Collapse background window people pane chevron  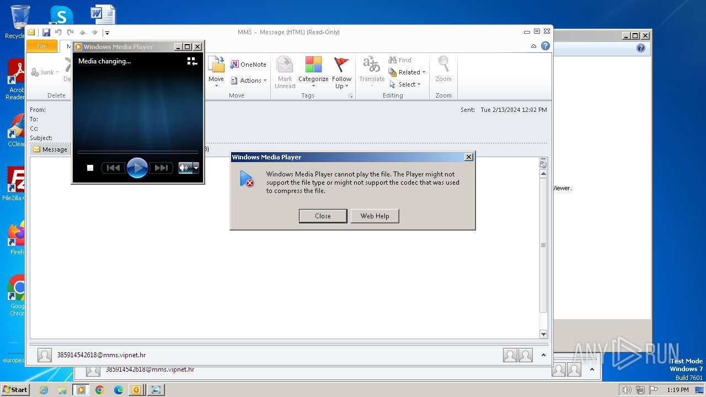tap(592, 369)
